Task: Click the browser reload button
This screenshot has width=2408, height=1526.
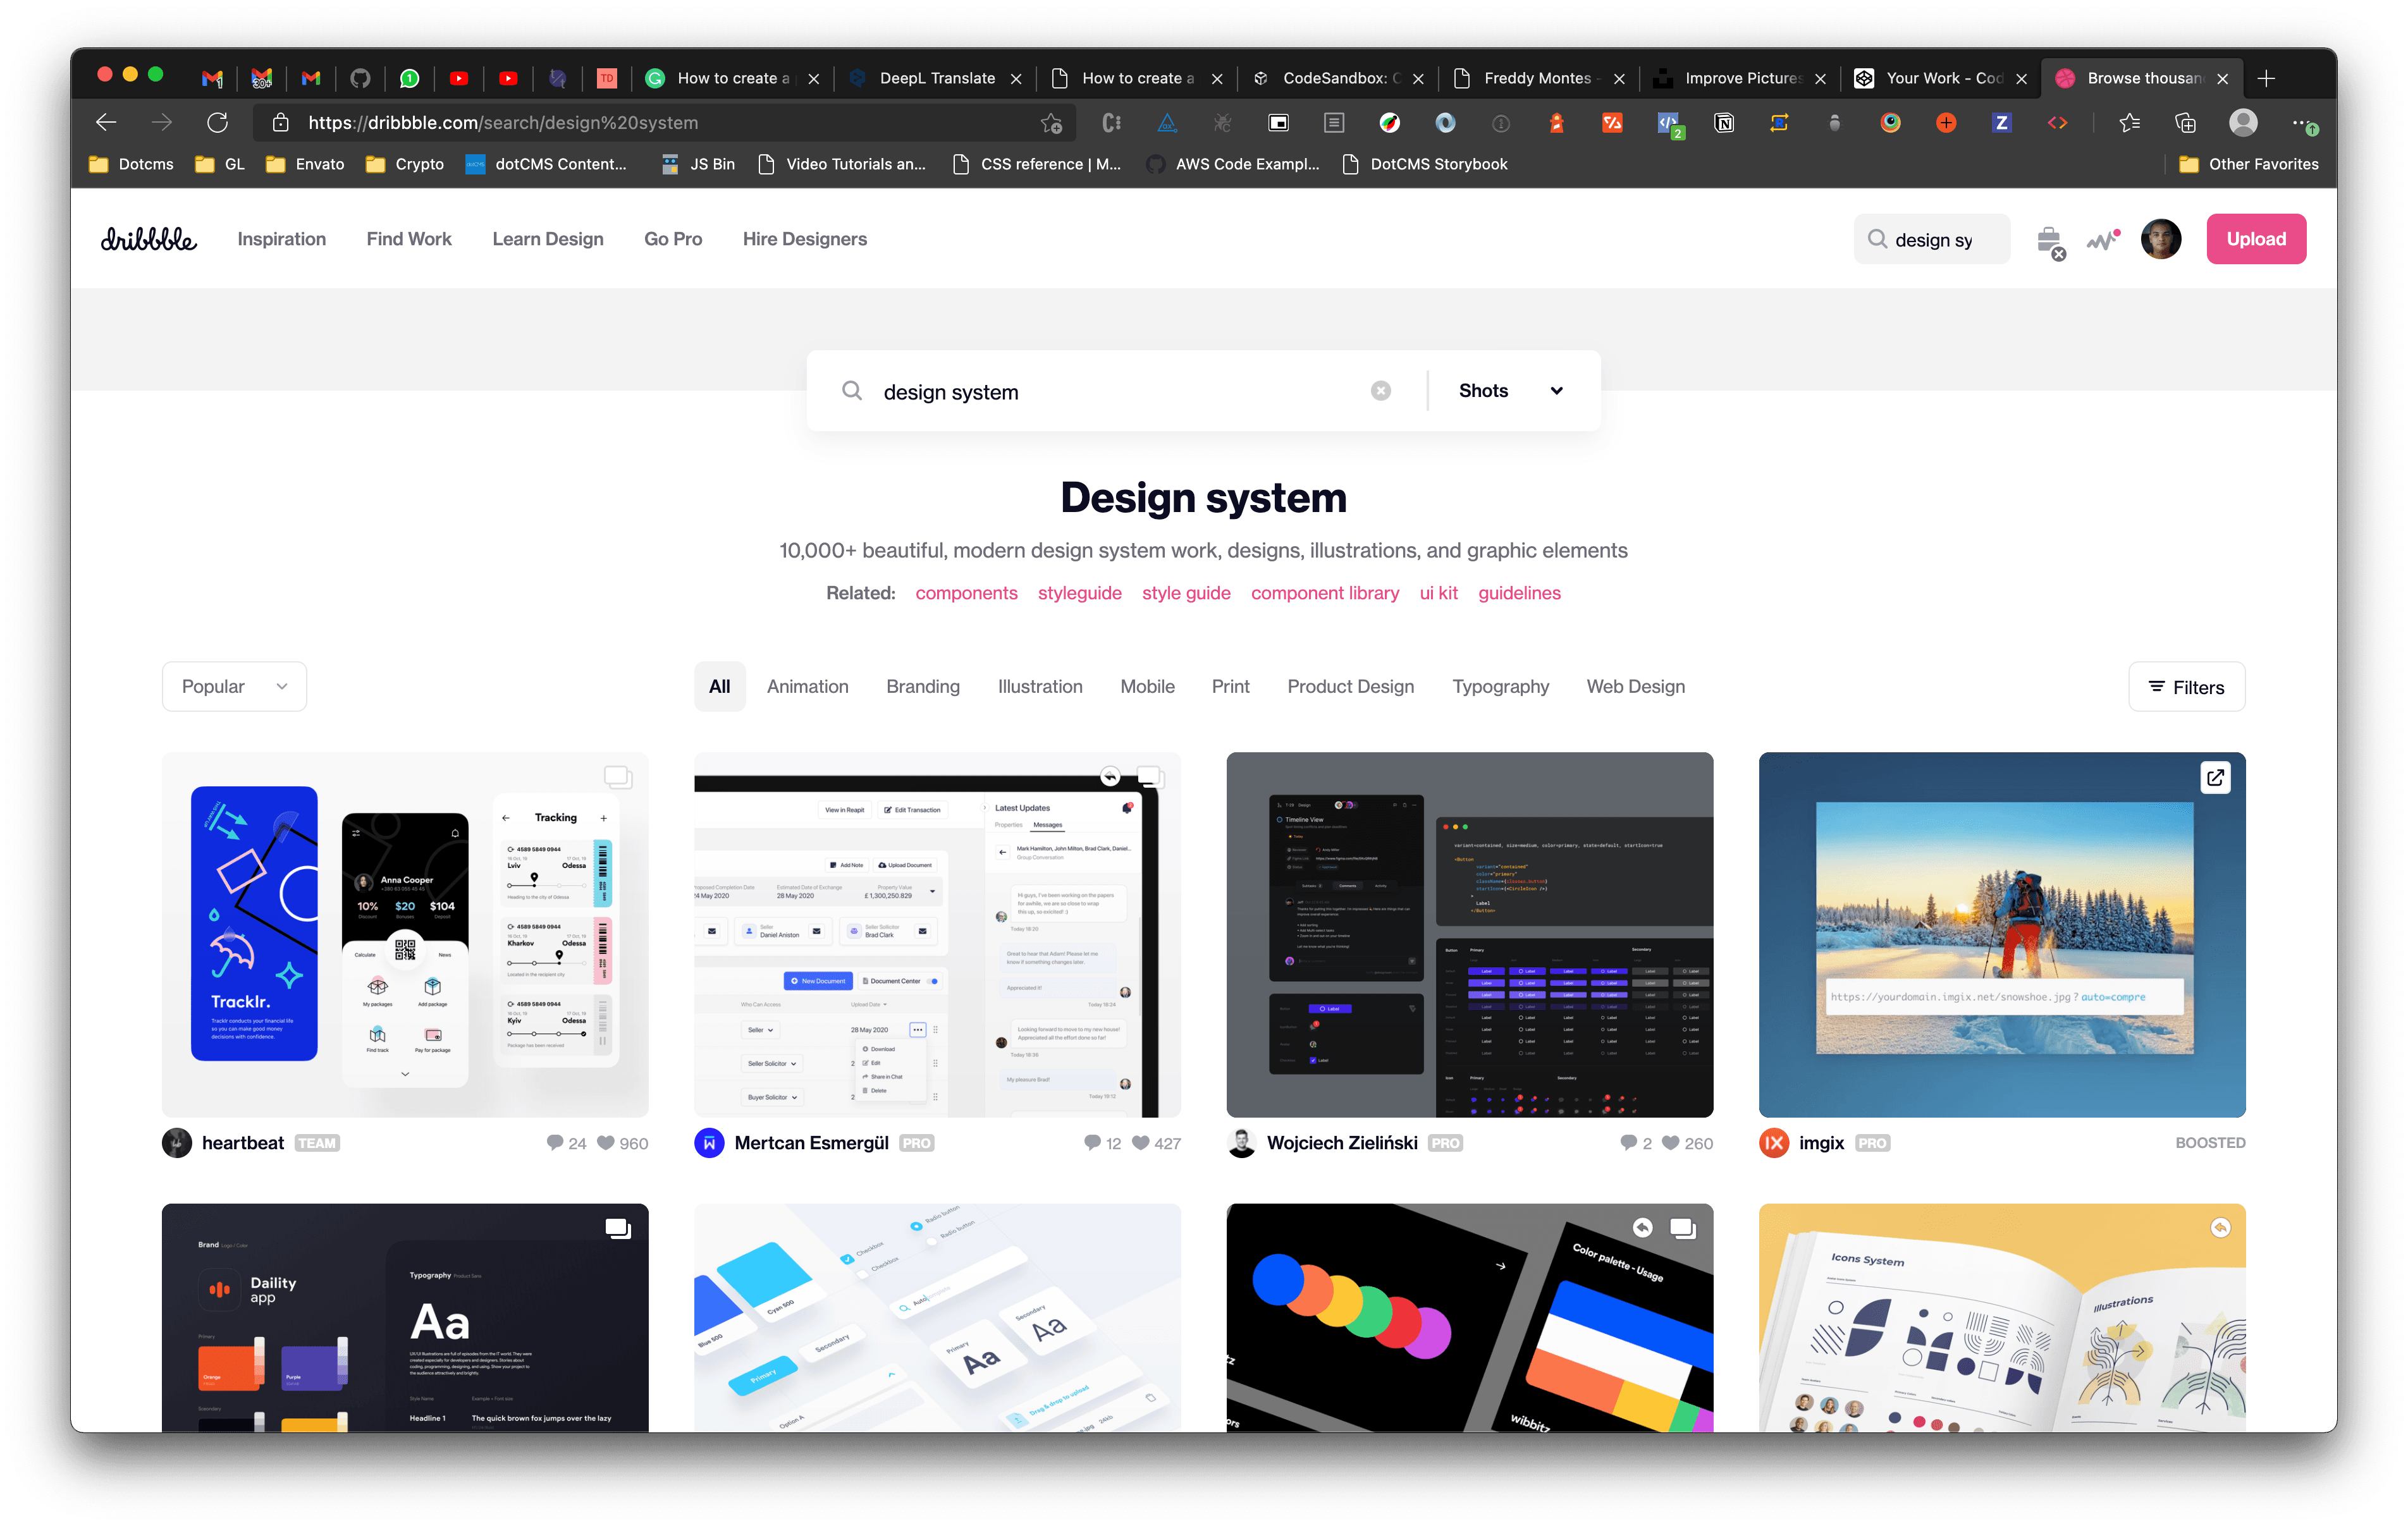Action: pyautogui.click(x=217, y=123)
